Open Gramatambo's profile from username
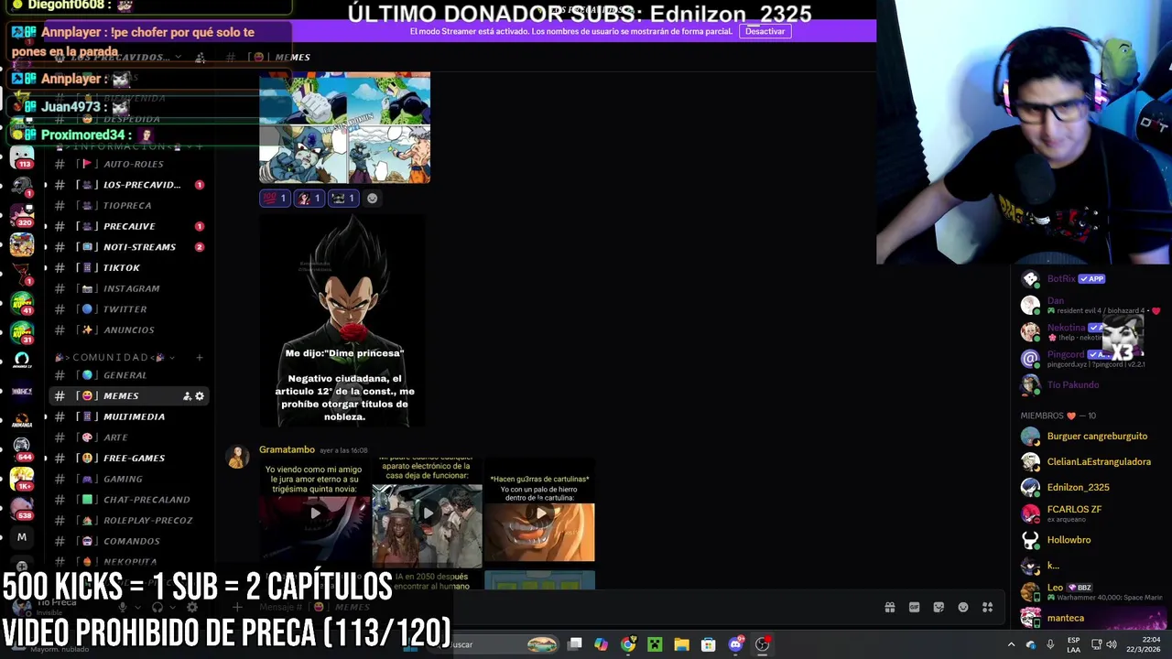 (x=287, y=450)
